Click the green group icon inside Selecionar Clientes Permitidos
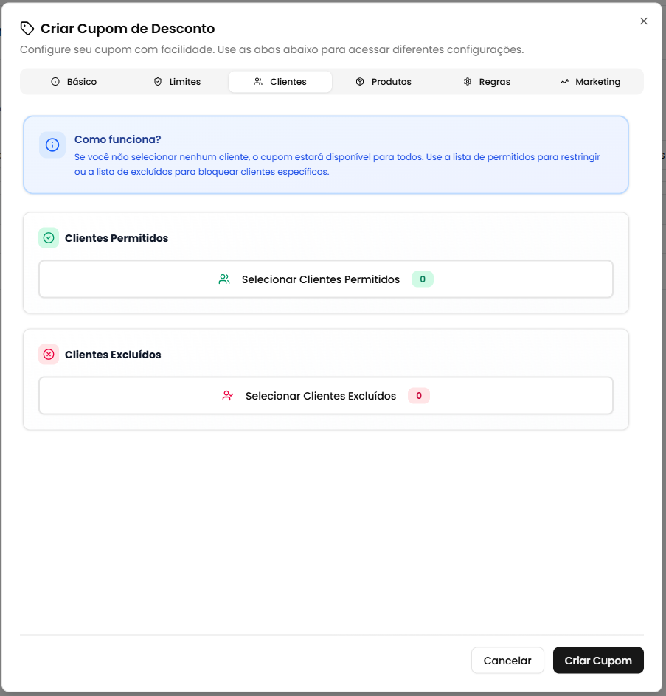This screenshot has width=666, height=696. tap(224, 279)
